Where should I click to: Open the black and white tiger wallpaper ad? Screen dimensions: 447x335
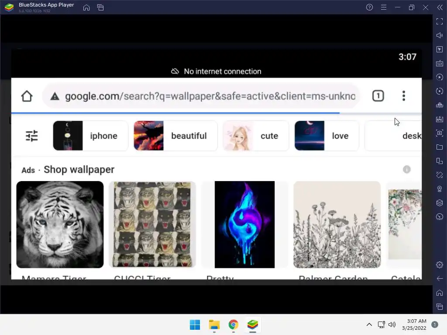pos(60,225)
